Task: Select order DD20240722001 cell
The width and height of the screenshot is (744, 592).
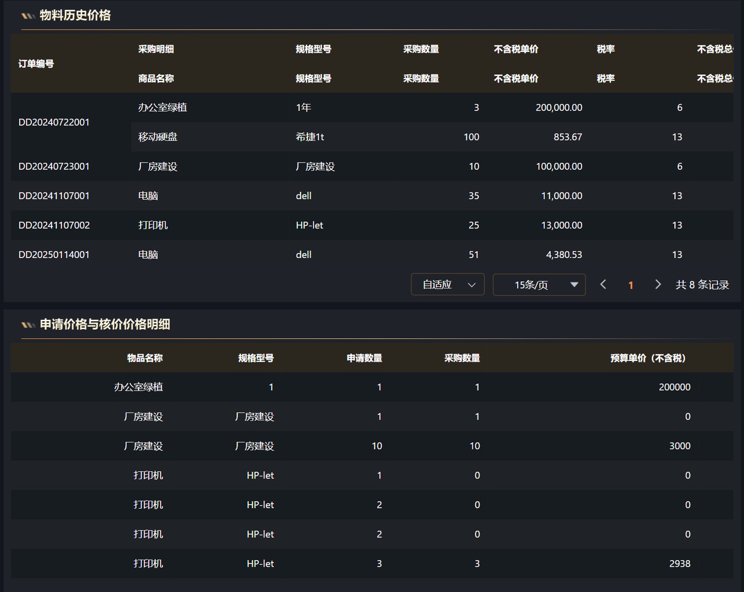Action: click(x=54, y=122)
